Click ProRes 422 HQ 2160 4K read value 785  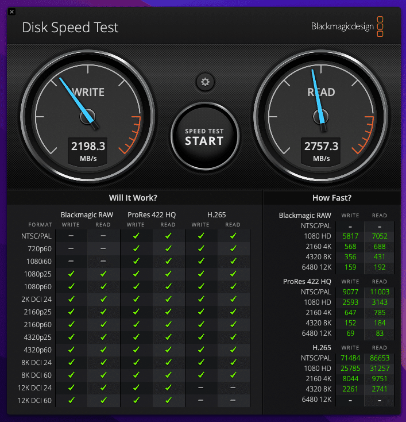380,312
